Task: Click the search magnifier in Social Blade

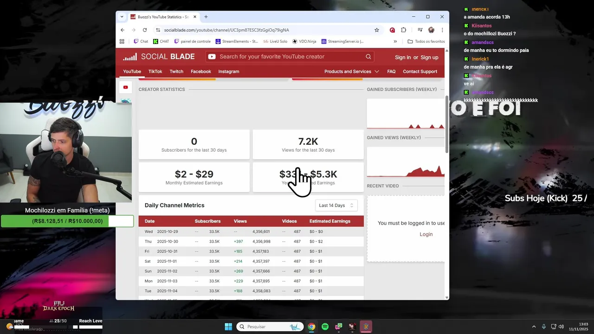Action: click(368, 57)
